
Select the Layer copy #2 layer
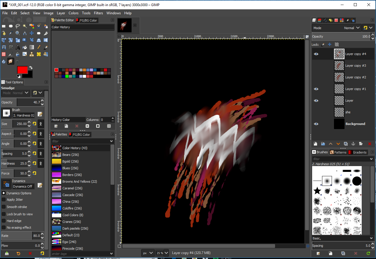[355, 77]
